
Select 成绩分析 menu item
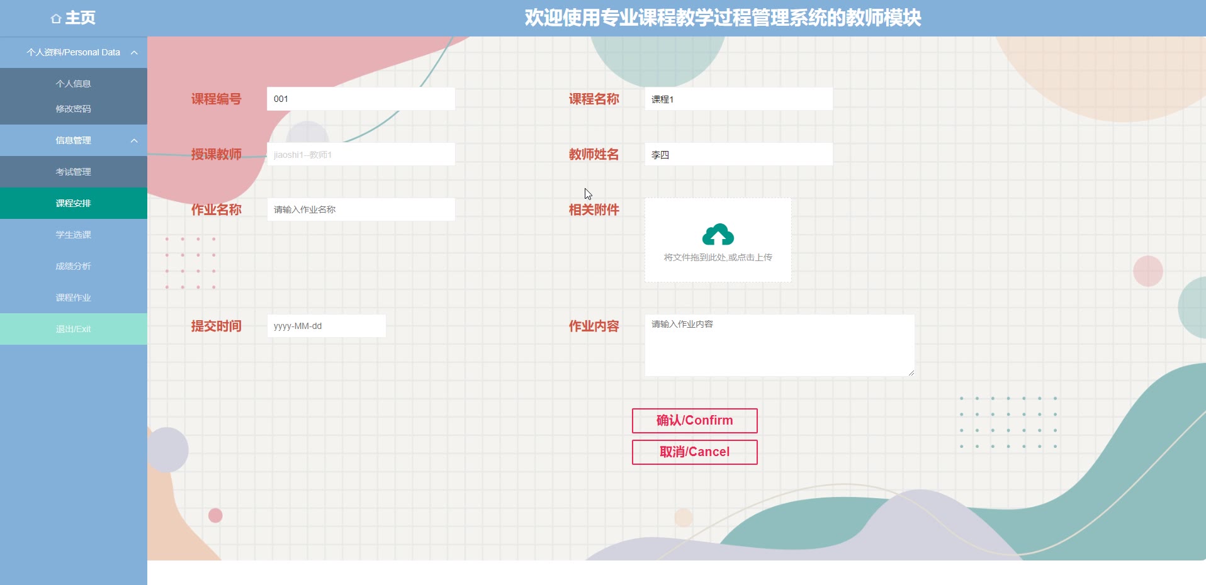pyautogui.click(x=73, y=266)
